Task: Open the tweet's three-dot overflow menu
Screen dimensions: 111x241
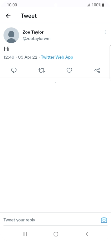Action: point(105,32)
